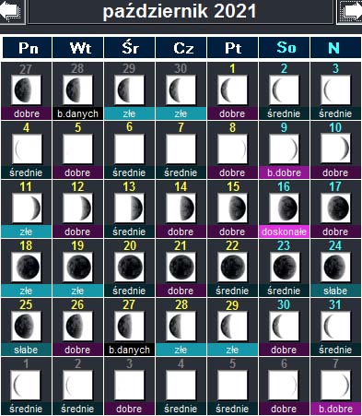Open moon phase image for October 18

click(26, 267)
